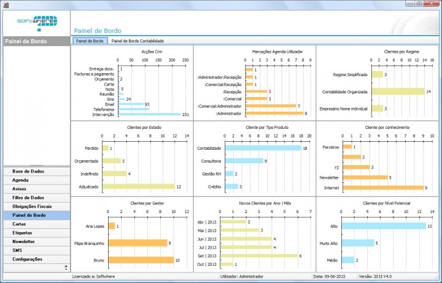Click the Indefinido bar valued 4
This screenshot has height=283, width=442.
coord(114,174)
